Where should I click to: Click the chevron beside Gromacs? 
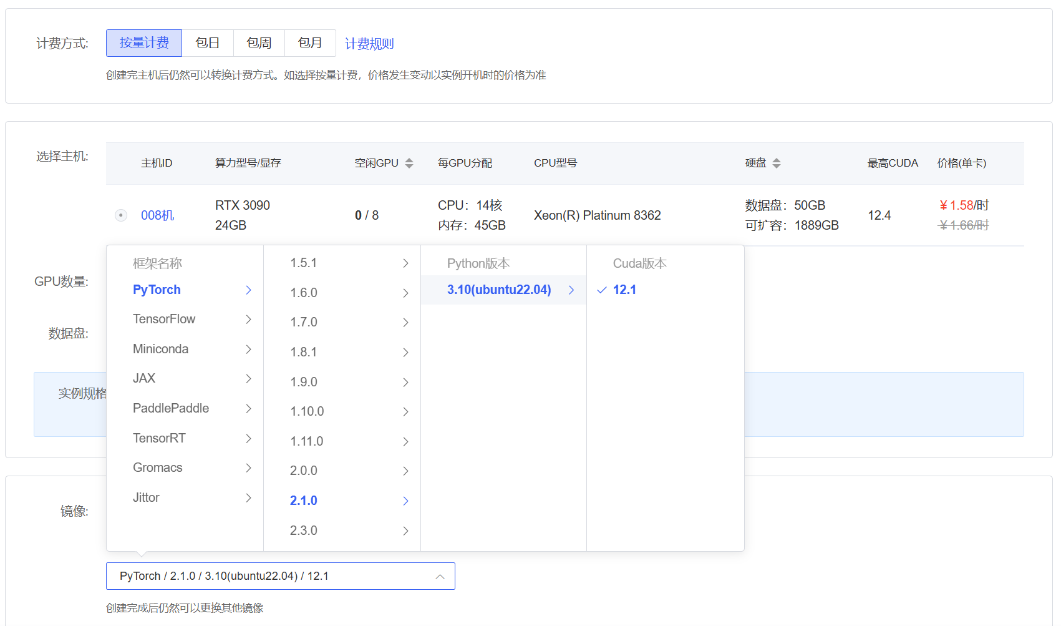click(x=248, y=467)
